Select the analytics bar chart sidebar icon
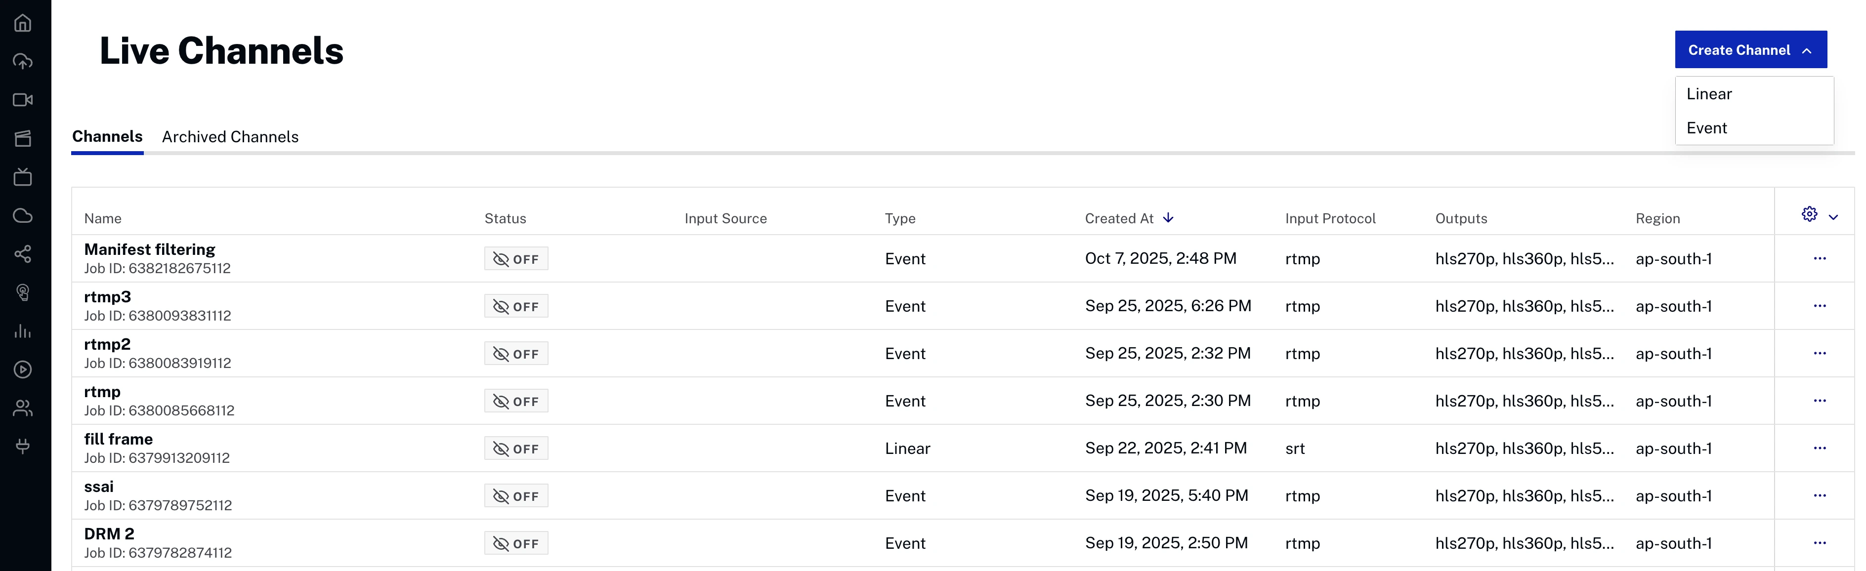Viewport: 1866px width, 571px height. click(23, 332)
